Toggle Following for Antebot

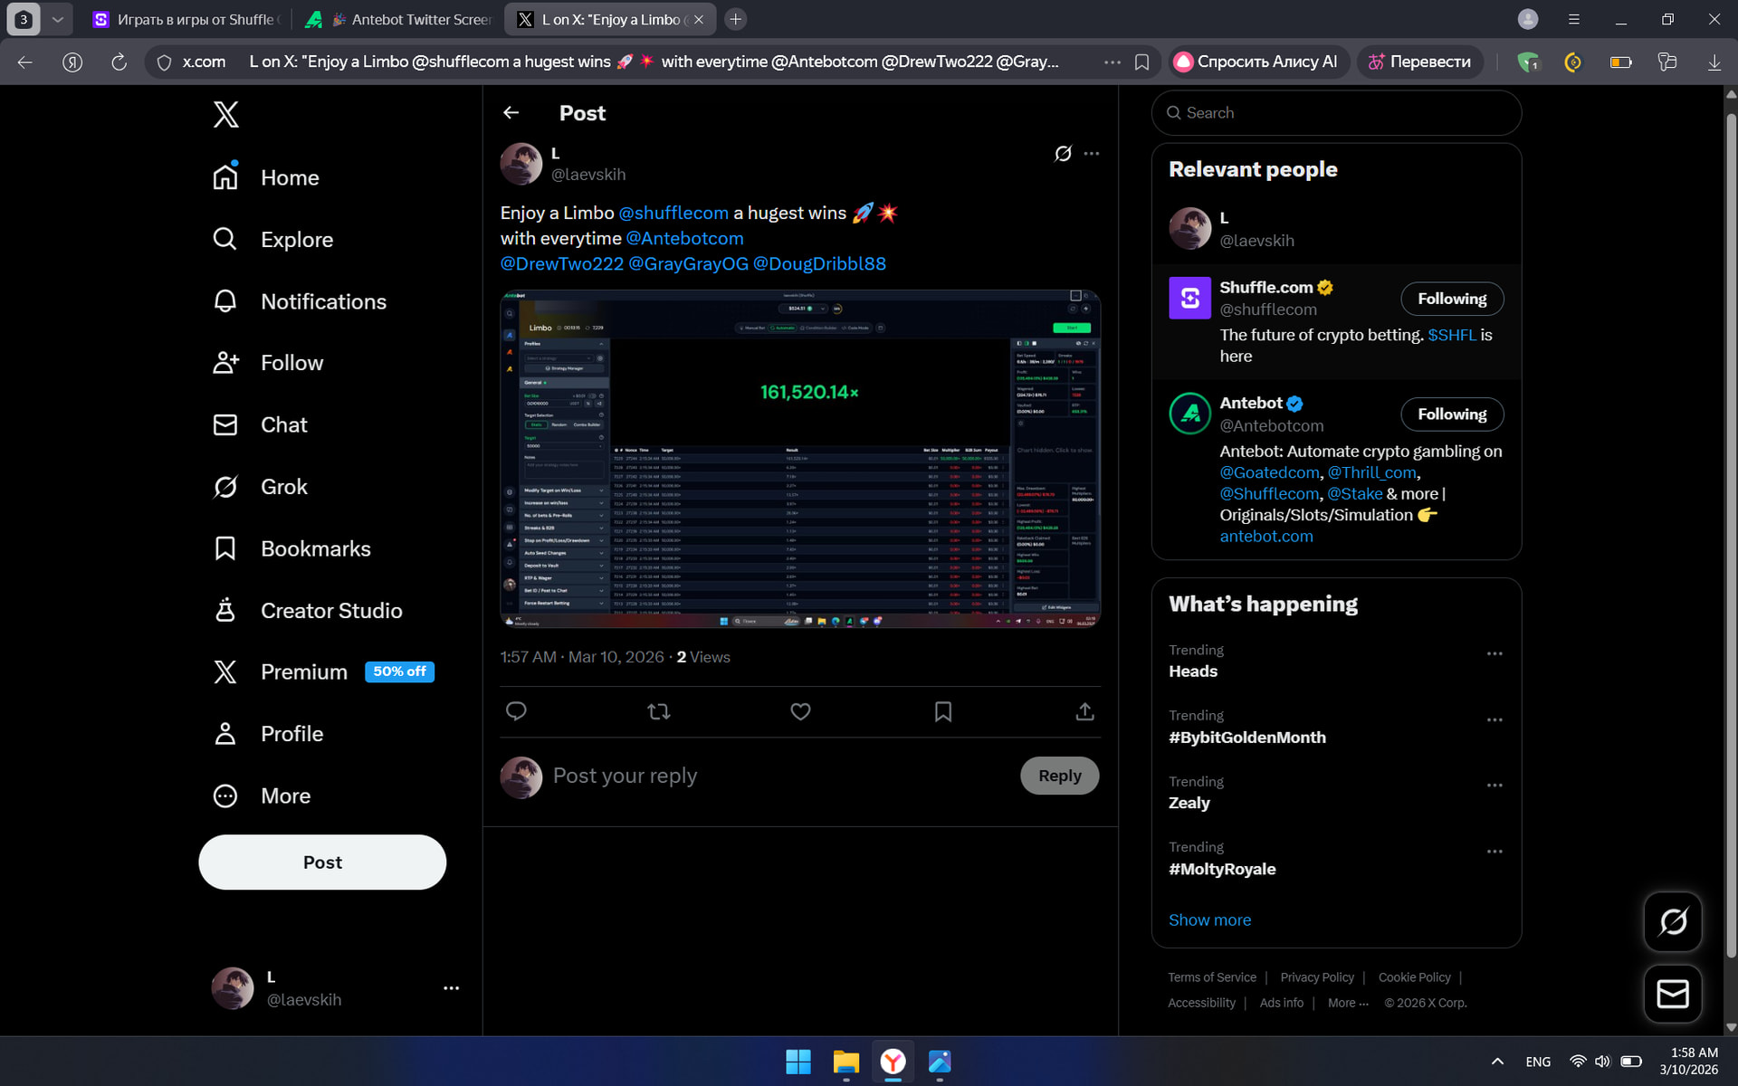point(1451,414)
